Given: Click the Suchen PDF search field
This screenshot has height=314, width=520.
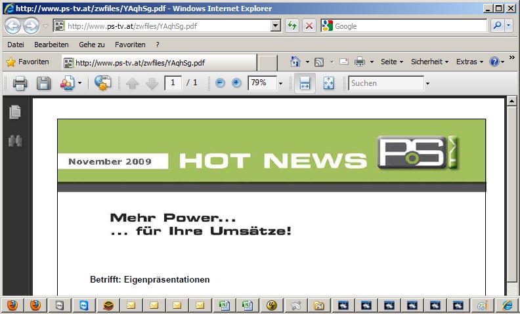Looking at the screenshot, I should (x=386, y=83).
